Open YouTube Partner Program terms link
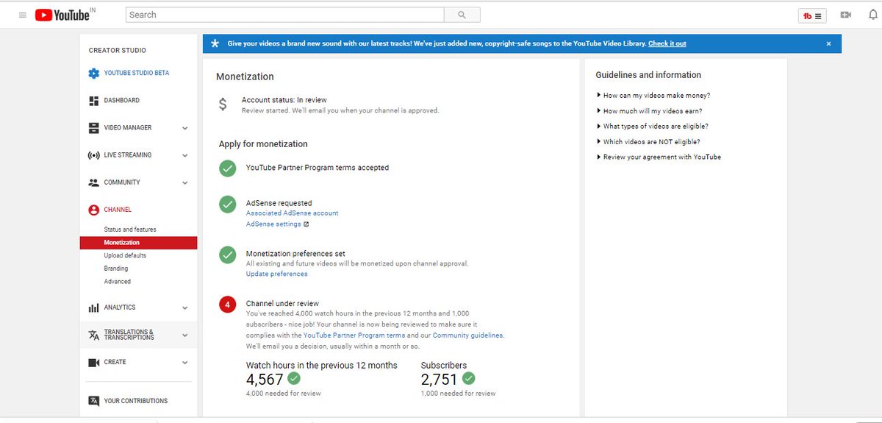Viewport: 882px width, 423px height. pyautogui.click(x=354, y=335)
